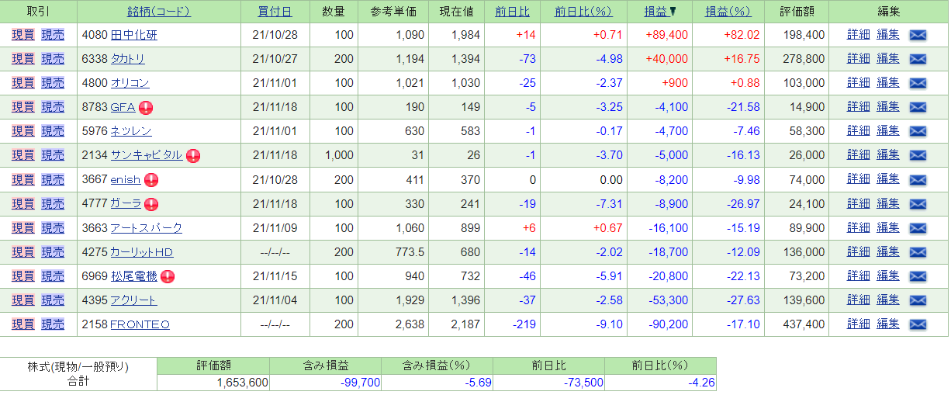Click mail alert icon for GFA row
The width and height of the screenshot is (951, 395).
click(x=918, y=107)
